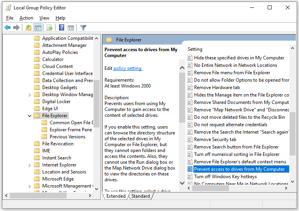The height and width of the screenshot is (211, 299).
Task: Select the AutoPlay Policies tree item
Action: [60, 52]
